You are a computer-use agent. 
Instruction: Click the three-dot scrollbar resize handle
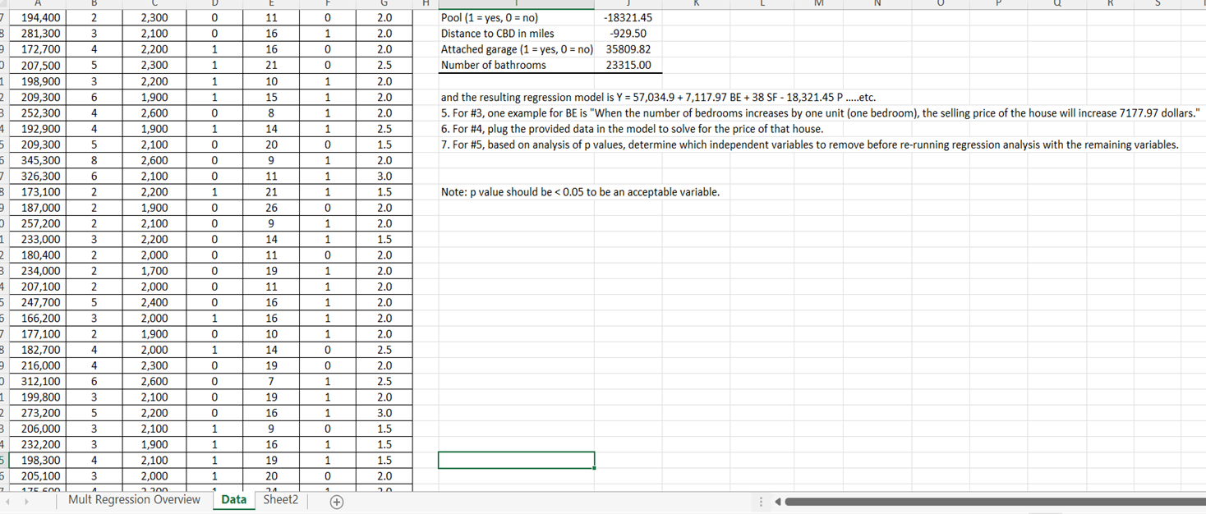pos(760,500)
